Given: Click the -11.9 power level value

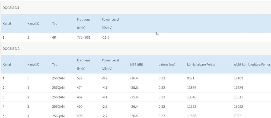Looking at the screenshot, I should coord(106,37).
